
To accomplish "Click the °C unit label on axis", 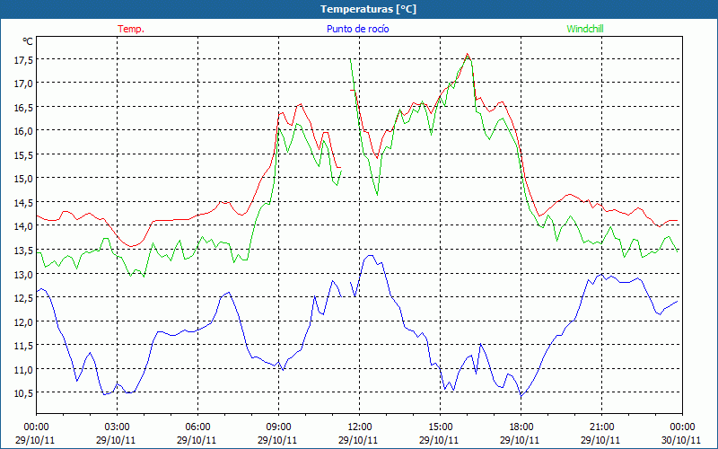I will click(x=28, y=41).
